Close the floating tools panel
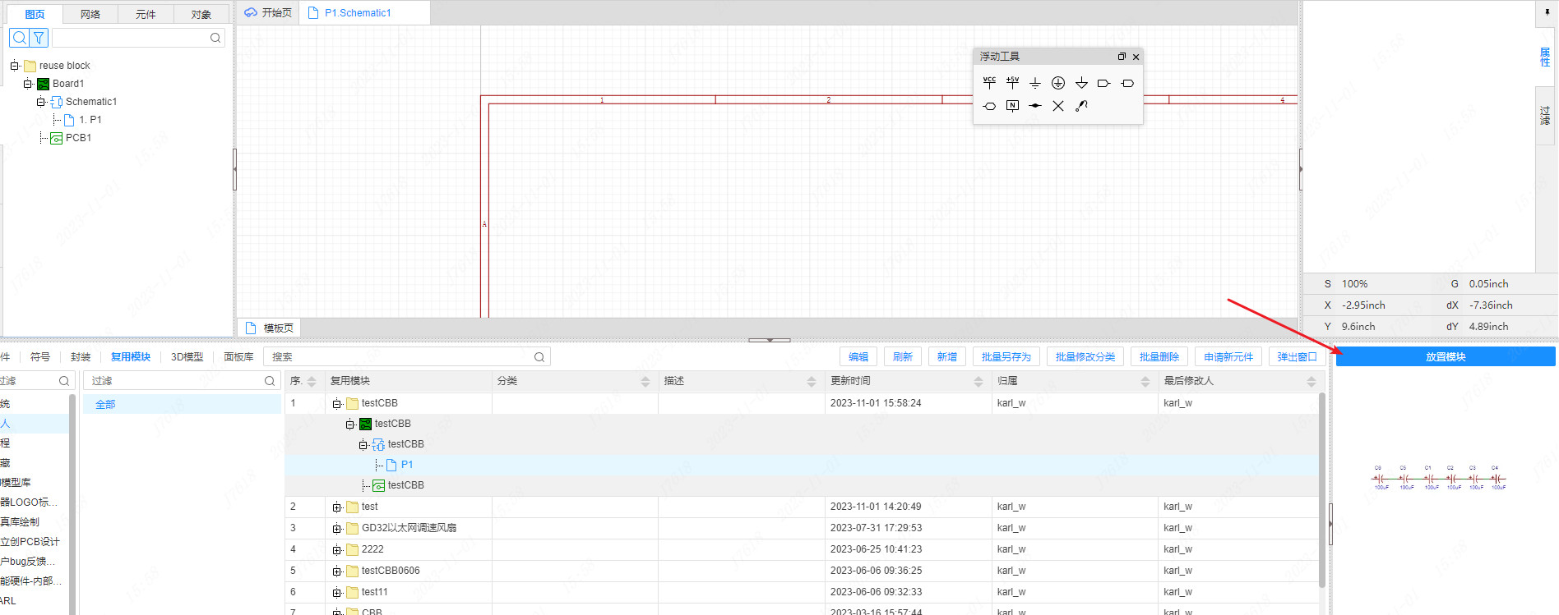Viewport: 1559px width, 615px height. 1136,57
